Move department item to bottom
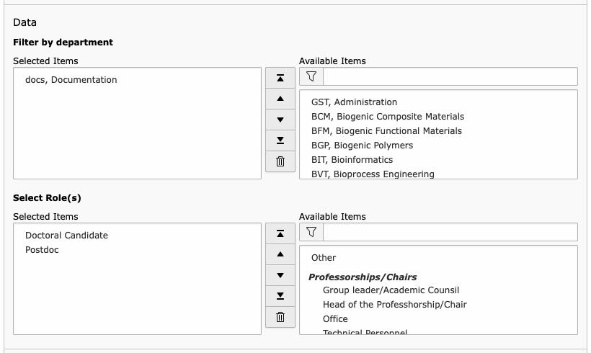 280,140
